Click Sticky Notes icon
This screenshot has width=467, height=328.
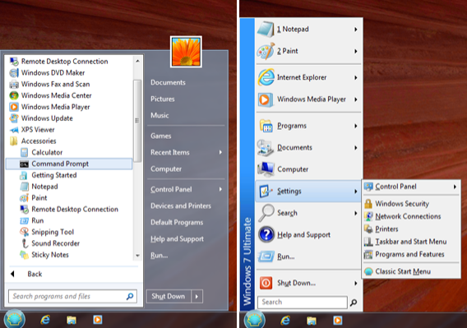click(24, 255)
